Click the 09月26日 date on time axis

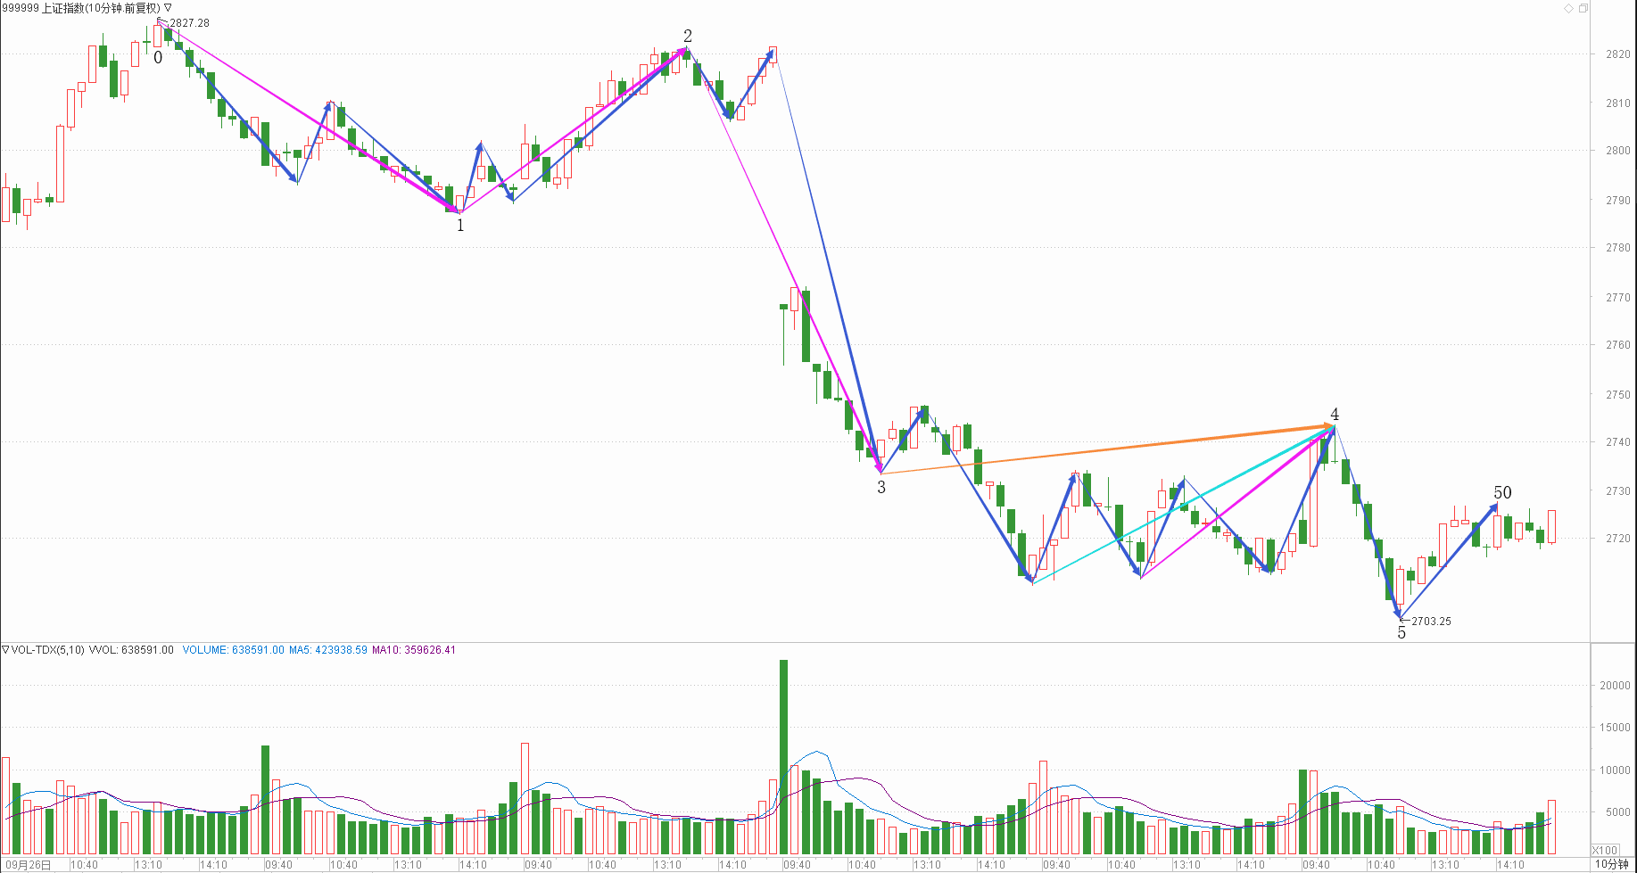29,865
